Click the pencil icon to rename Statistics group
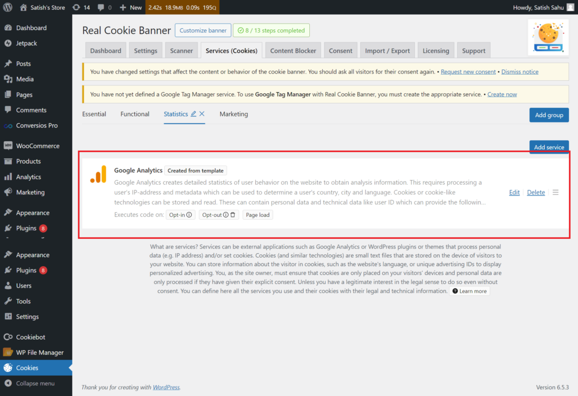578x396 pixels. [193, 114]
